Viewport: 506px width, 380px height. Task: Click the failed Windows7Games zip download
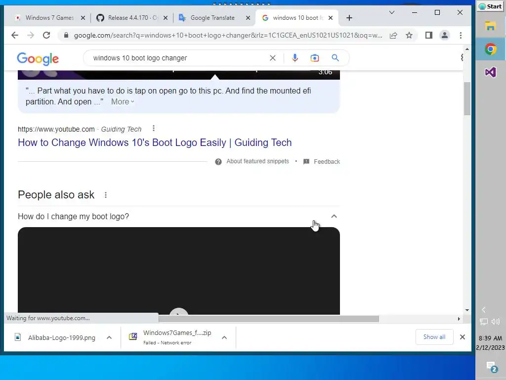tap(170, 337)
